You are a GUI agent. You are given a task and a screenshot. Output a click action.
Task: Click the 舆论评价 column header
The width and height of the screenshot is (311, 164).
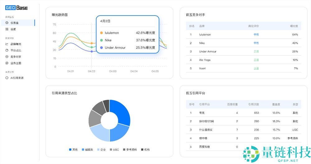click(253, 26)
